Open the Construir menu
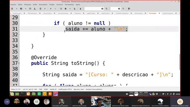Image resolution: width=190 pixels, height=107 pixels. click(x=60, y=5)
